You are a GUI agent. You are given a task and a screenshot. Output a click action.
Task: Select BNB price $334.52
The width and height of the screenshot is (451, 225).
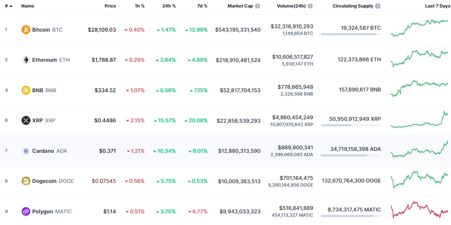[105, 90]
